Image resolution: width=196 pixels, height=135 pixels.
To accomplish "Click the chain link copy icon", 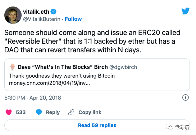I will coord(71,112).
